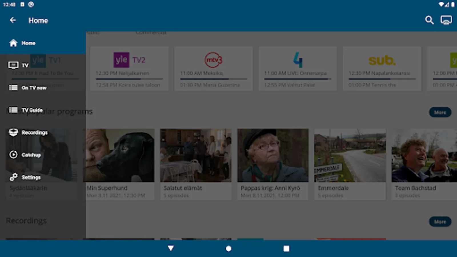Open the Settings gears icon

pos(13,177)
